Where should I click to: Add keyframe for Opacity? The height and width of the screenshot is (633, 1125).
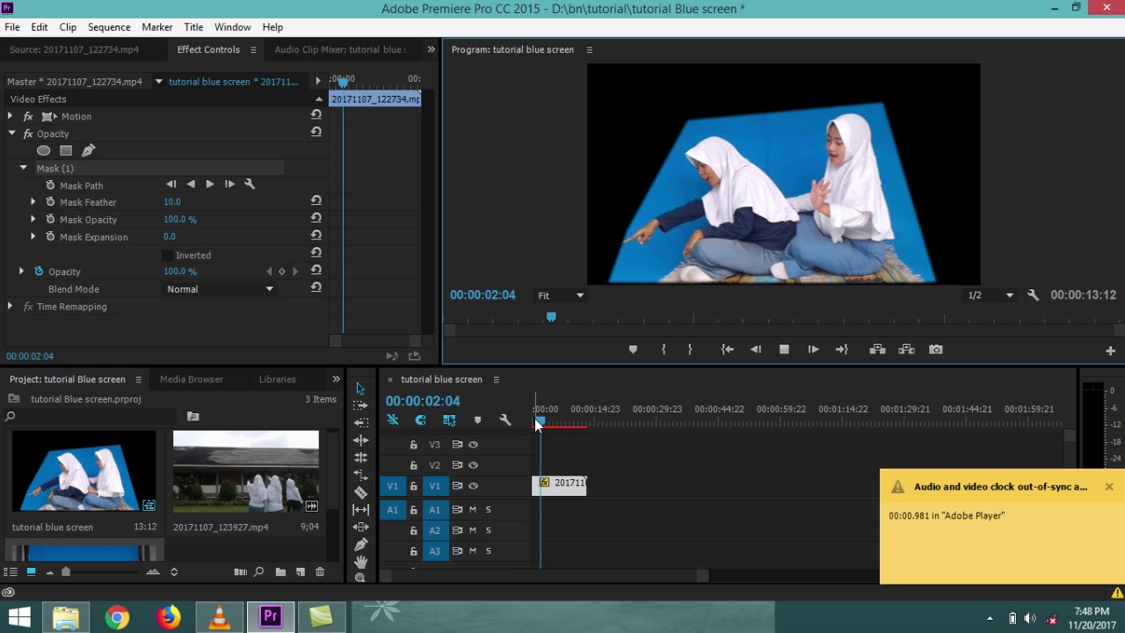click(282, 272)
